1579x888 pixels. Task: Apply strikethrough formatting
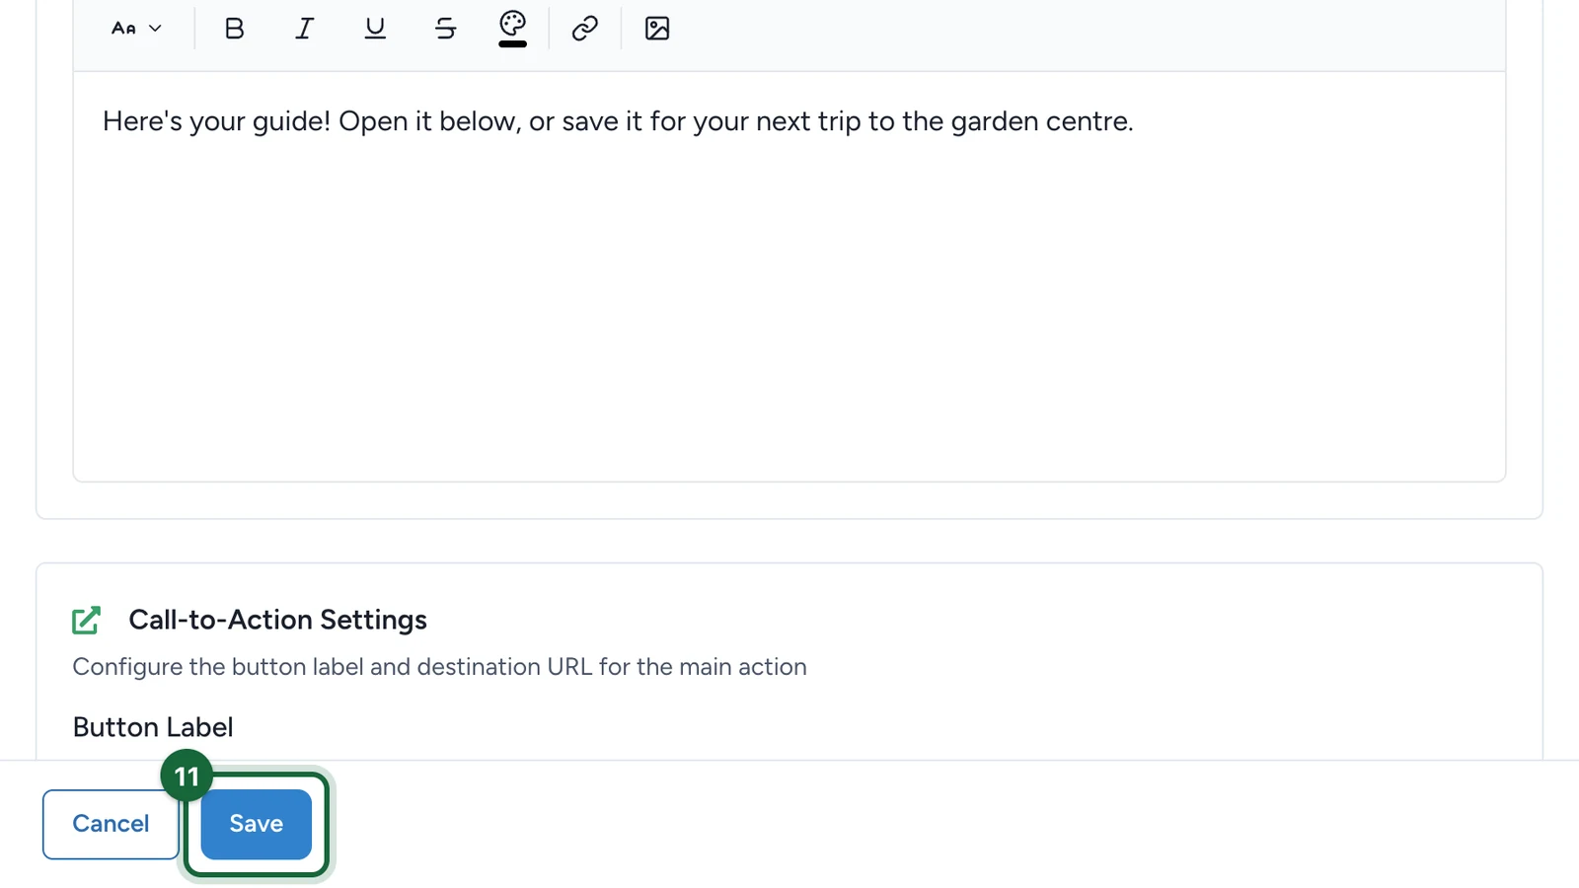(445, 29)
